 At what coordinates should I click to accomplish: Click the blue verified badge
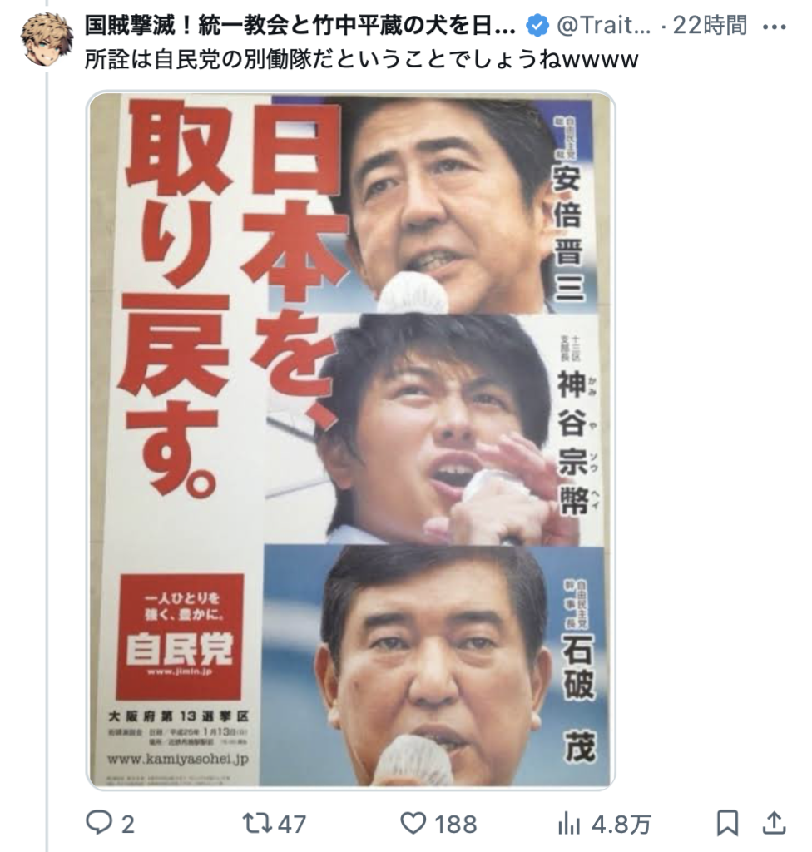coord(537,26)
